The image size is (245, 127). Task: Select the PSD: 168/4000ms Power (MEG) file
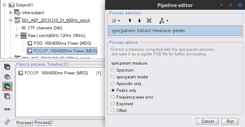[59, 43]
